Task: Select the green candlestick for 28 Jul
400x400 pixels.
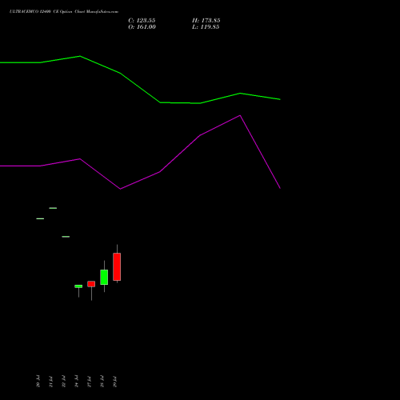Action: [104, 277]
